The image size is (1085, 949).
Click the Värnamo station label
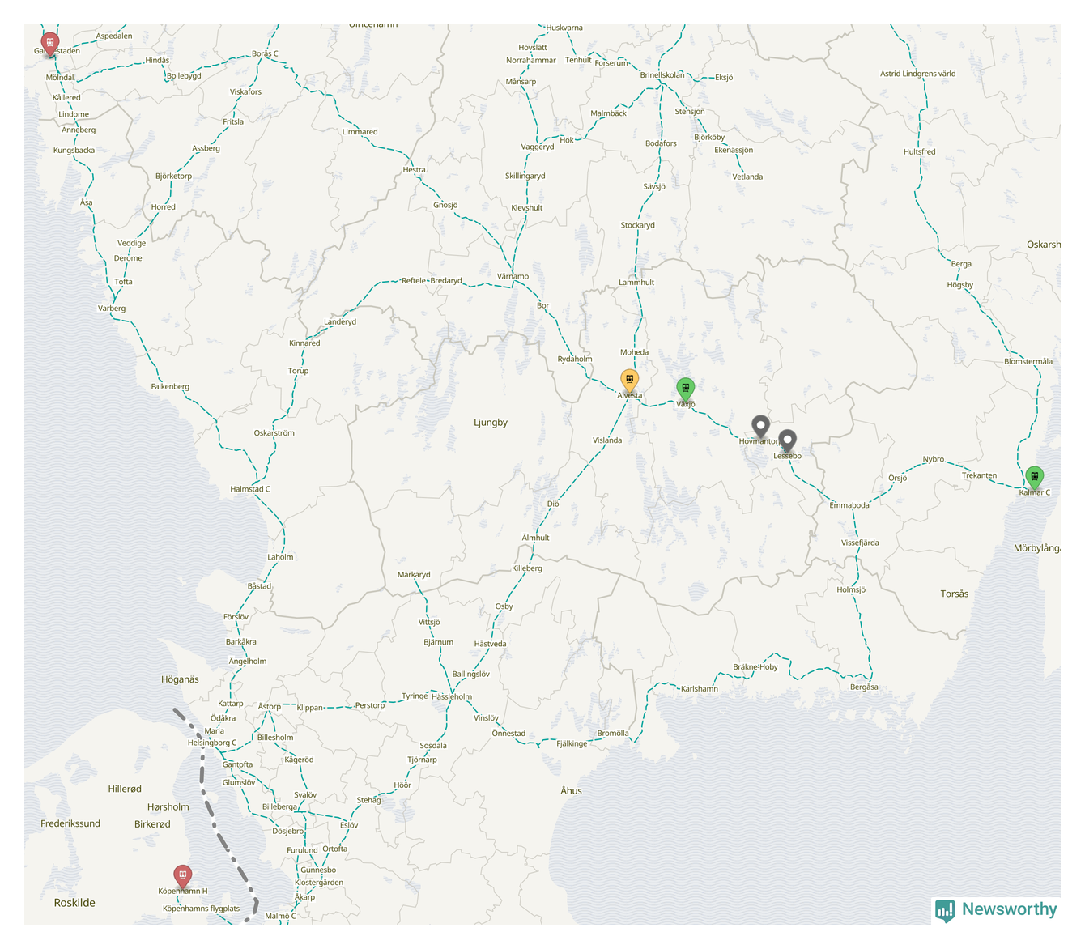click(x=513, y=276)
